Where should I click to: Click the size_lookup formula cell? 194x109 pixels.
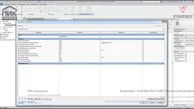pyautogui.click(x=121, y=43)
